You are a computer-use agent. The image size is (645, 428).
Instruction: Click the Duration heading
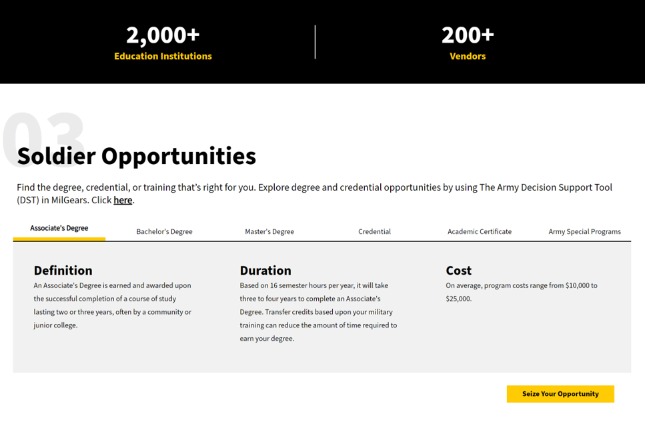[265, 270]
